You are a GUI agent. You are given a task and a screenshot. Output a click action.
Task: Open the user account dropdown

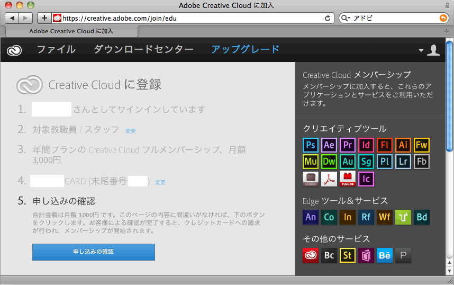click(430, 50)
